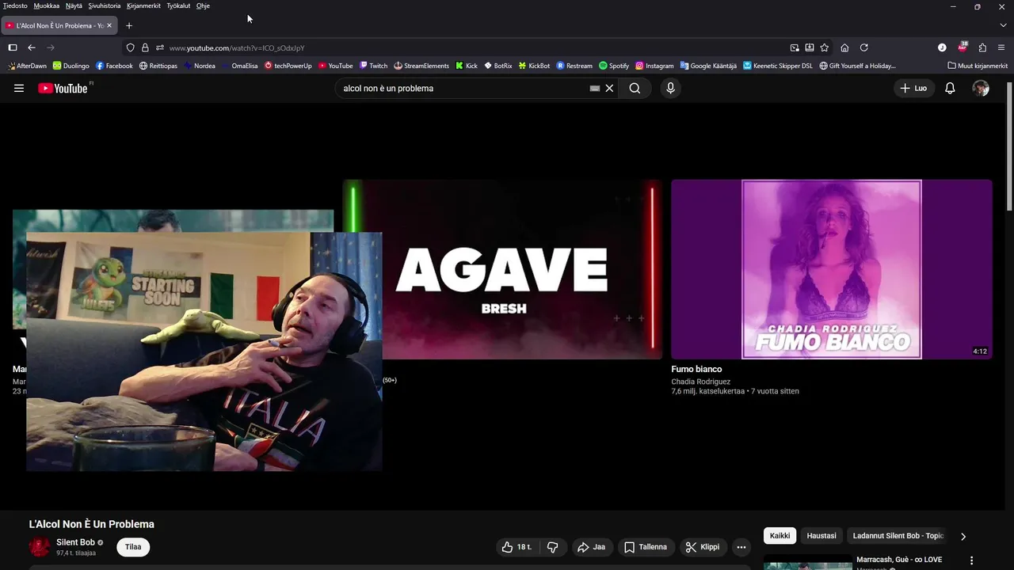Toggle the browser sidebar icon
The height and width of the screenshot is (570, 1014).
pyautogui.click(x=13, y=47)
